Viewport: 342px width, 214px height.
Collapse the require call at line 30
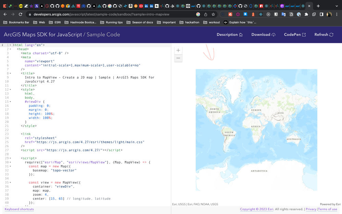coord(10,162)
